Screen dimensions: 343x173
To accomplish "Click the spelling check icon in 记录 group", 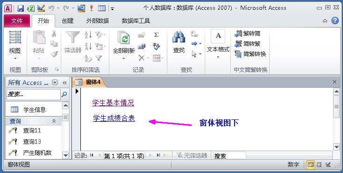I will pyautogui.click(x=156, y=46).
